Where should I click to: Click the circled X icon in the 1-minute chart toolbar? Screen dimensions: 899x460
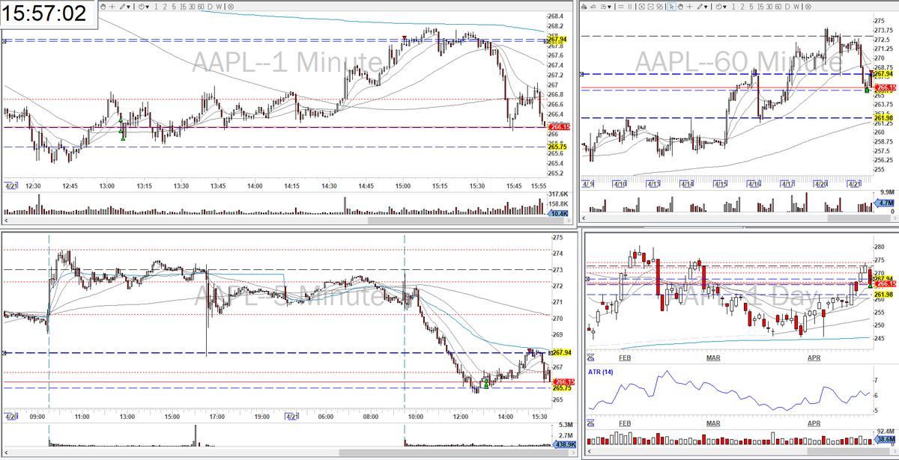click(230, 6)
